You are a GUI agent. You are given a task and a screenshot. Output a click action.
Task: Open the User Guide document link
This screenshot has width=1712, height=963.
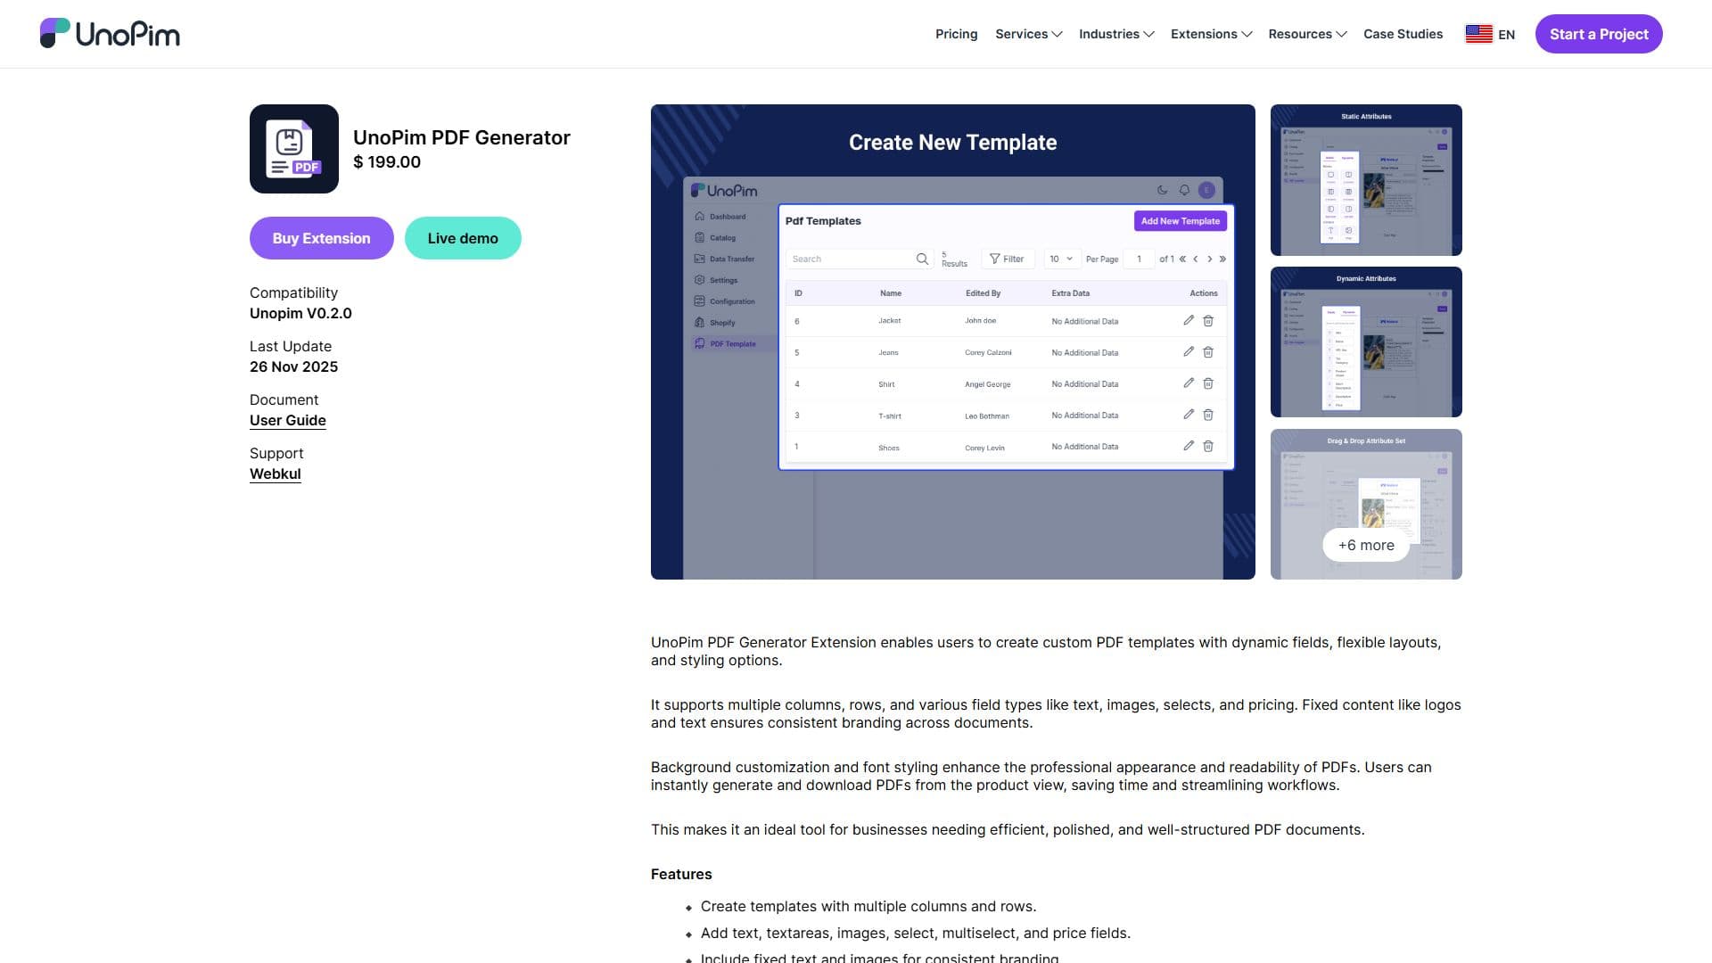[287, 420]
